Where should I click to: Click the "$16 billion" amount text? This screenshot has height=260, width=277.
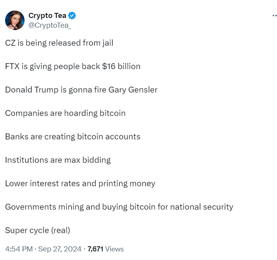121,66
